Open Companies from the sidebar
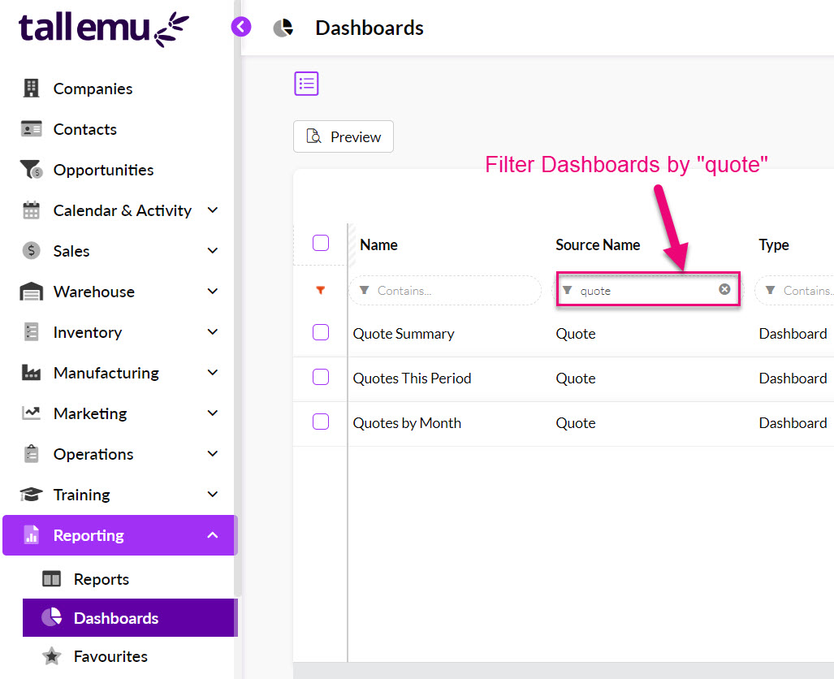 coord(93,89)
